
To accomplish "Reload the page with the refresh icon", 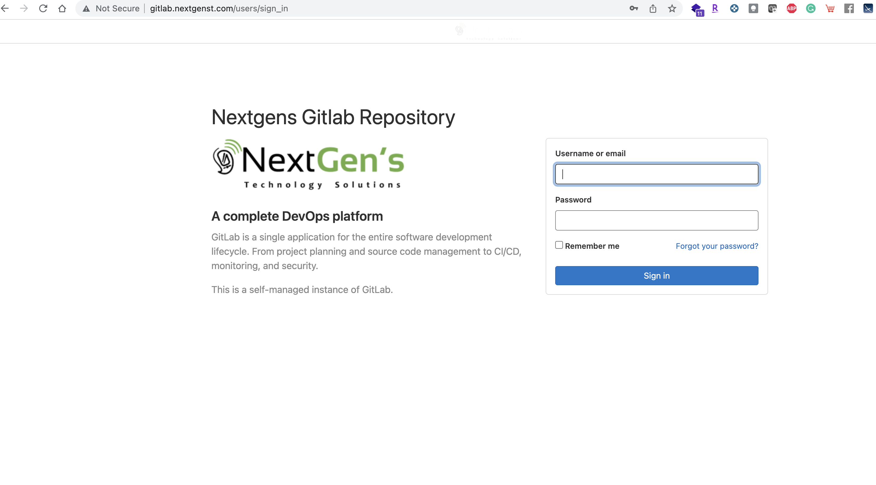I will tap(43, 8).
